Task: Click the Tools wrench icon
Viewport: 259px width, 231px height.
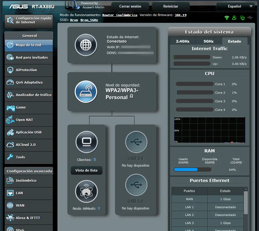Action: point(10,157)
